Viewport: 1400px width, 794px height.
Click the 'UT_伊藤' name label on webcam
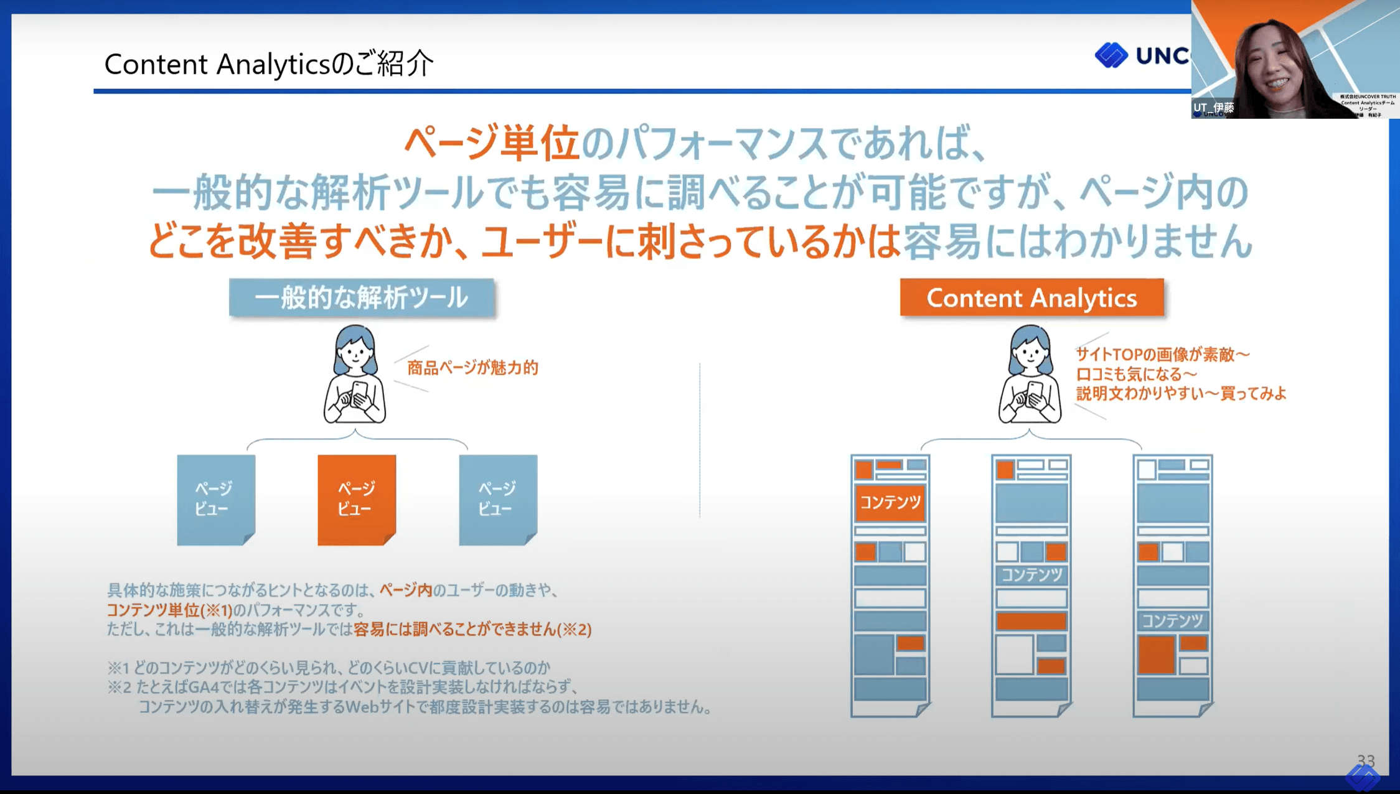[1213, 108]
